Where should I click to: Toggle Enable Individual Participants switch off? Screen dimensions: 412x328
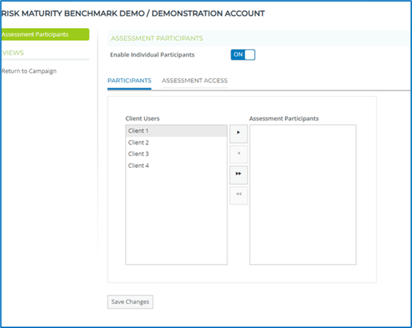[x=243, y=55]
